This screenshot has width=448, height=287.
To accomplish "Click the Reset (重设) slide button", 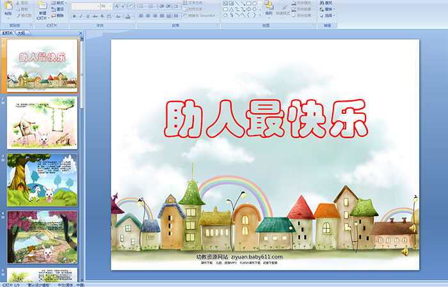I will point(59,10).
